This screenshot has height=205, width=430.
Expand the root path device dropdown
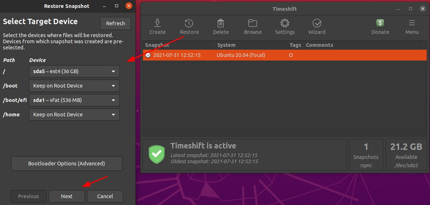74,71
